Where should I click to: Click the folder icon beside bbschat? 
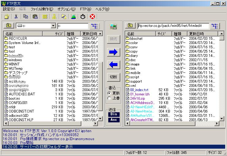point(128,38)
